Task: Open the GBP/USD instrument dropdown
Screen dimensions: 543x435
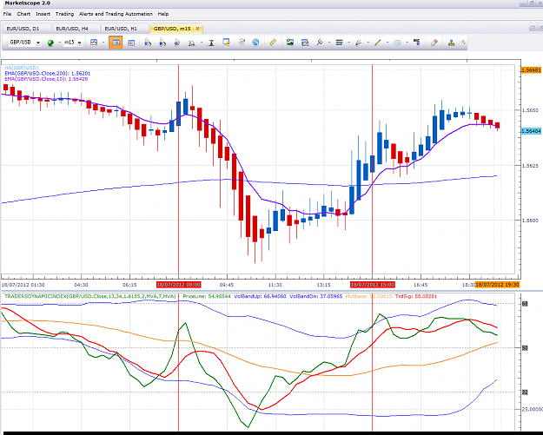Action: [38, 43]
